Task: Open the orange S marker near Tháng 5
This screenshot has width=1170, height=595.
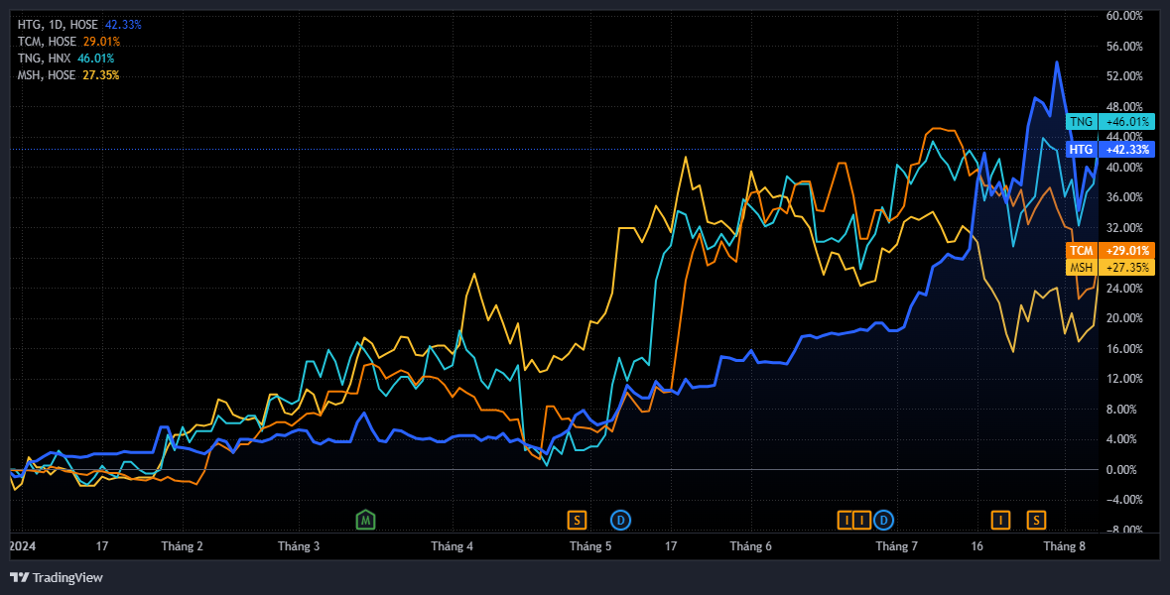Action: (x=577, y=519)
